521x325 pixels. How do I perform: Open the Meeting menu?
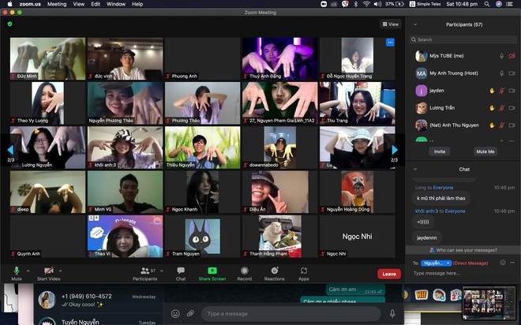pyautogui.click(x=57, y=4)
